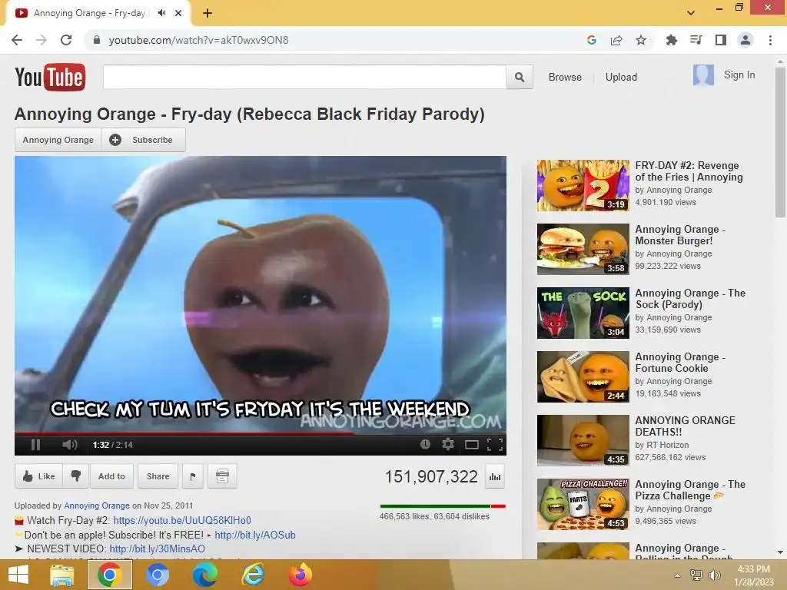Click the address bar URL

tap(199, 40)
